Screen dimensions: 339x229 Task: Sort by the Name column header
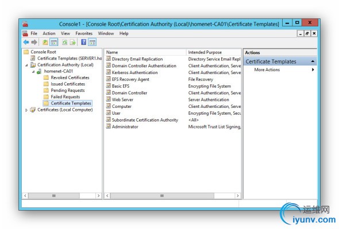pyautogui.click(x=145, y=52)
